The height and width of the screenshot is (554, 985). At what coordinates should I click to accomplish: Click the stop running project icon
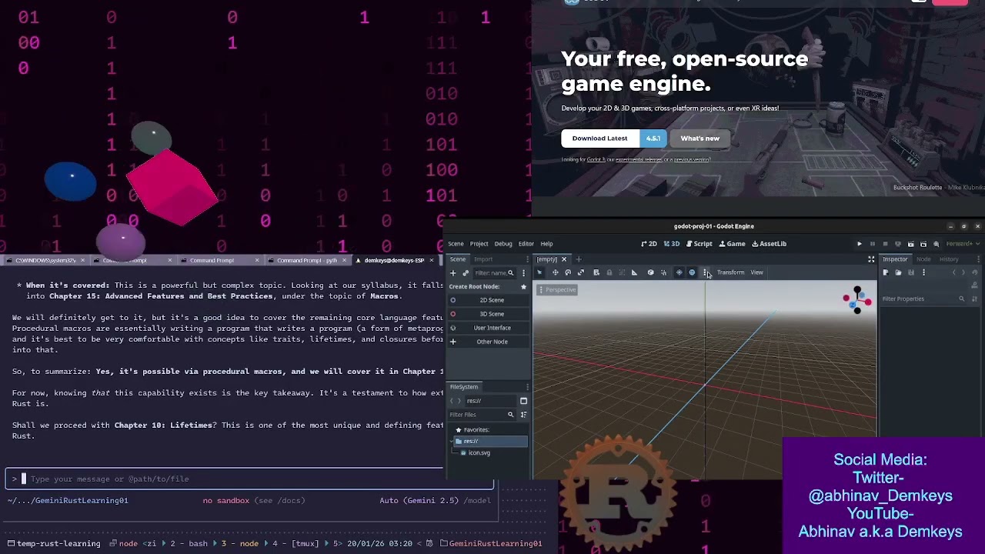tap(885, 244)
